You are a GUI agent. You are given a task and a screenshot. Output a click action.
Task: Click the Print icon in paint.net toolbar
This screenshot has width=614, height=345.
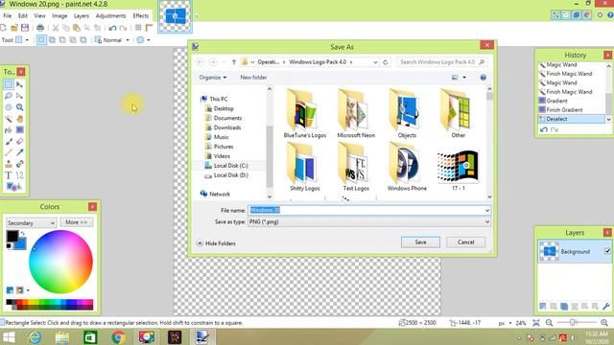point(40,28)
